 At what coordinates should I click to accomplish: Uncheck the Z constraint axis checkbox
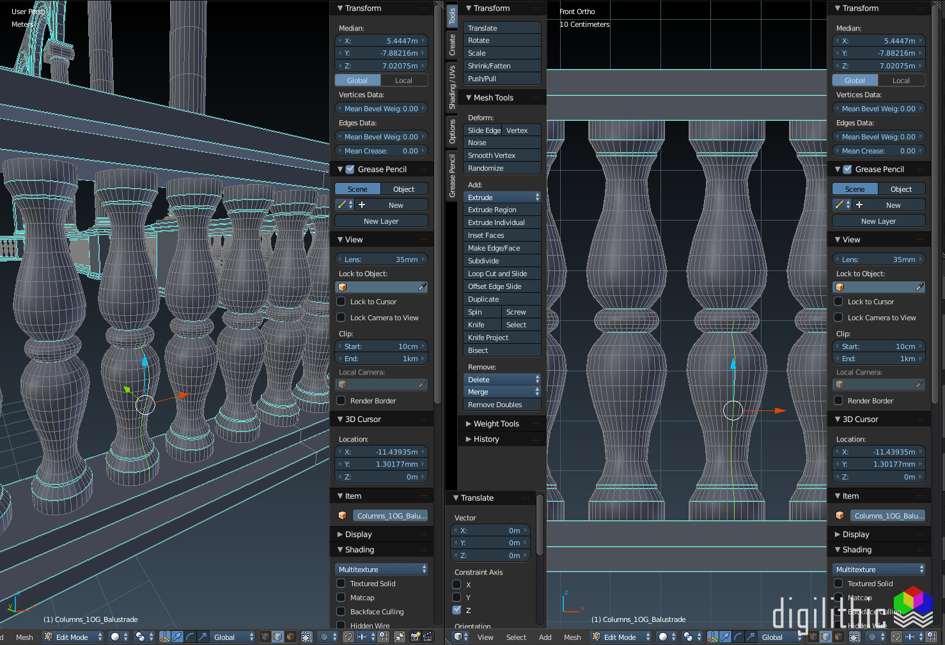click(457, 610)
